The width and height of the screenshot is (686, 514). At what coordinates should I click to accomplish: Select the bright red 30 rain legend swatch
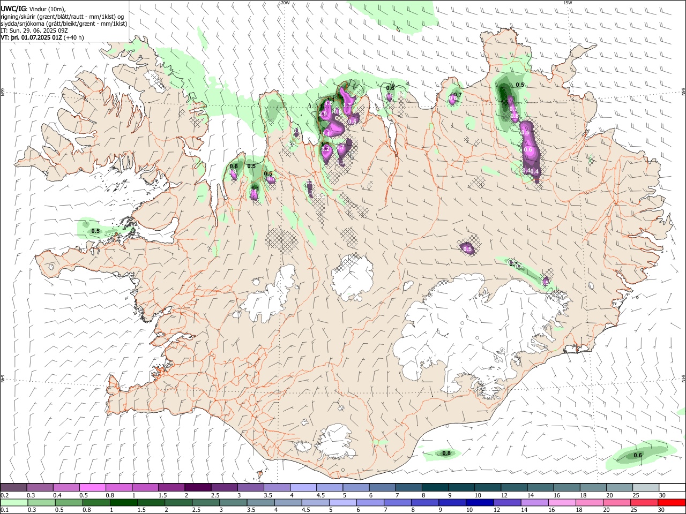coord(672,502)
